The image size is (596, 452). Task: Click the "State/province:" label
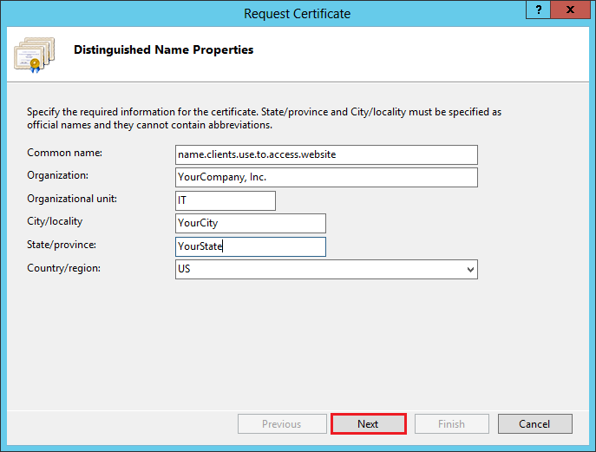coord(62,245)
